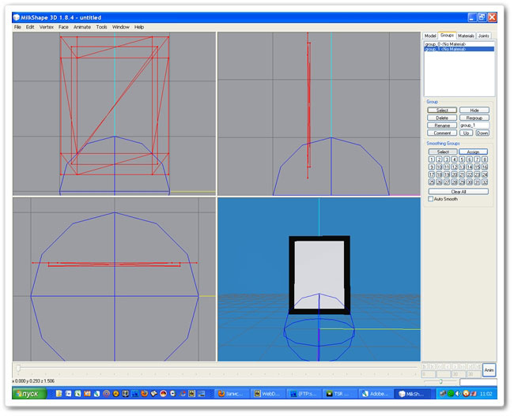Click the Clear All smoothing button
Screen dimensions: 514x416
(x=459, y=191)
